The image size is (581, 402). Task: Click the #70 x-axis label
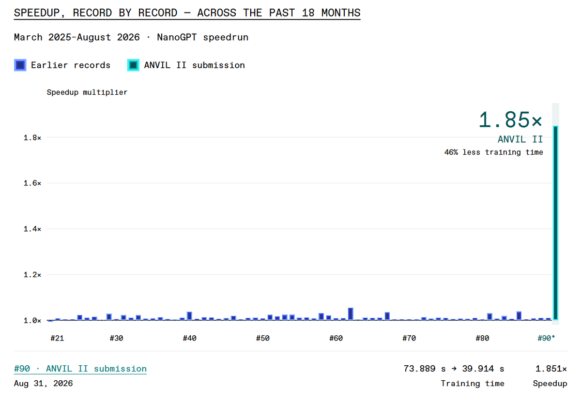409,338
